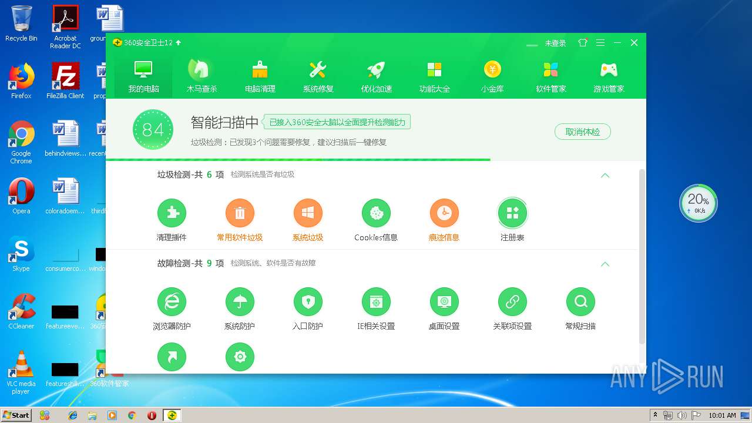752x423 pixels.
Task: Select the Acrobat Reader DC desktop icon
Action: pyautogui.click(x=65, y=27)
